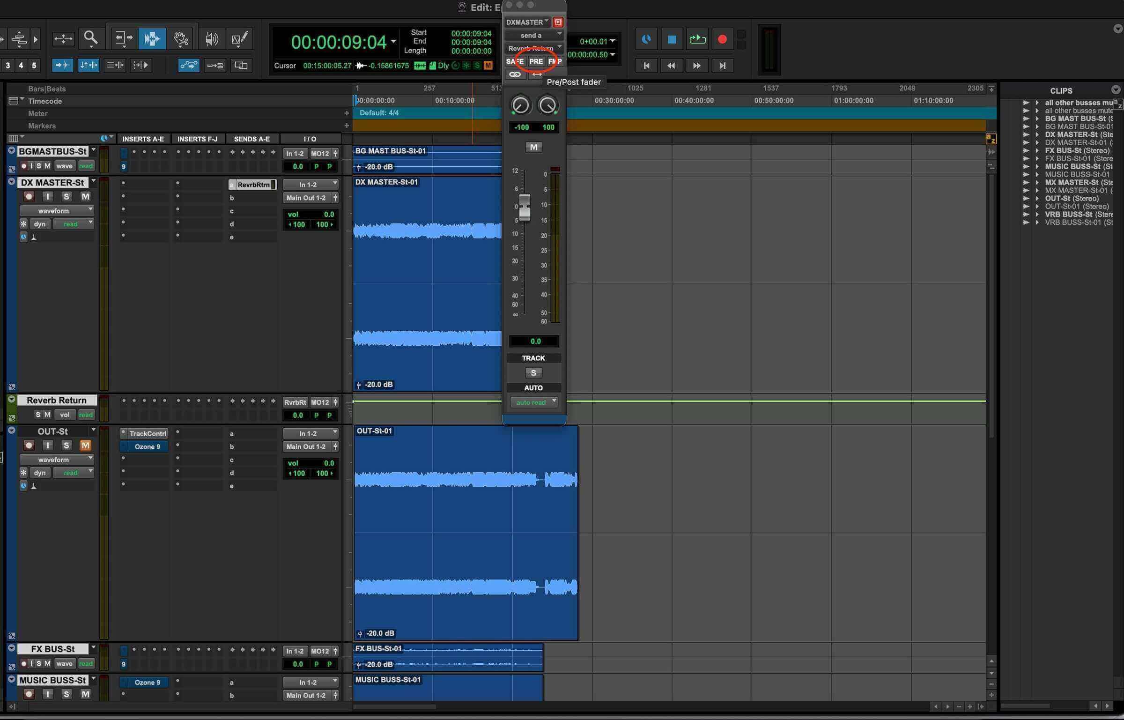Click the Go to End transport button

(x=722, y=66)
